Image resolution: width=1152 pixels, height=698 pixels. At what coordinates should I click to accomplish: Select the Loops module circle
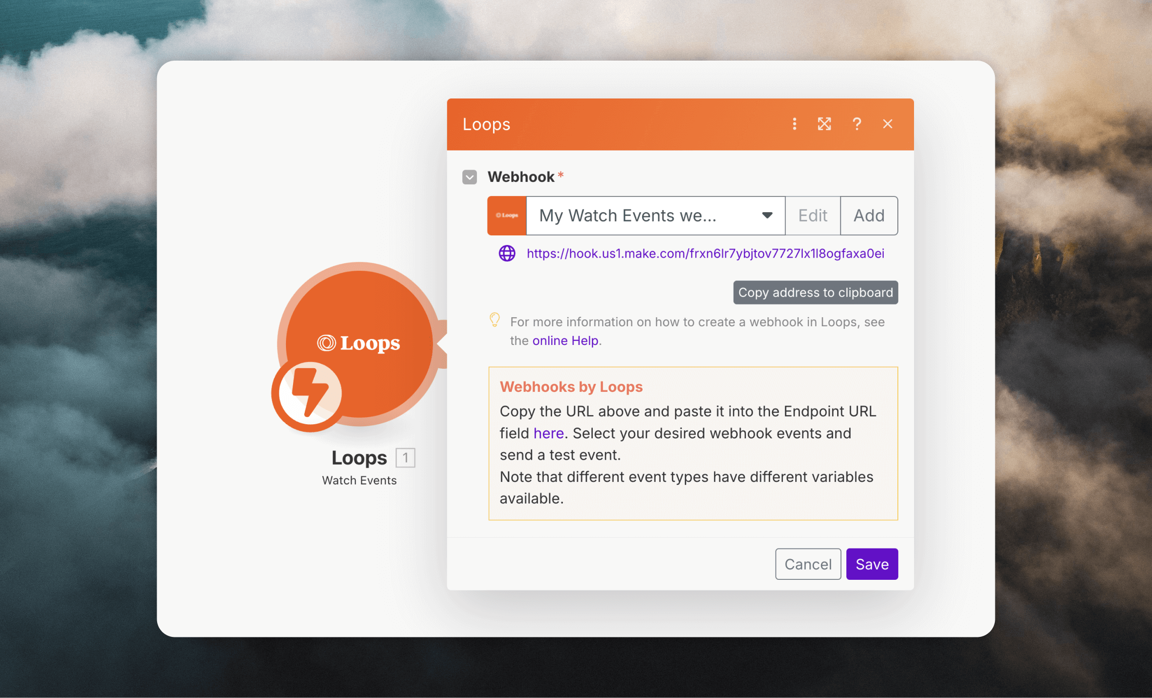click(359, 344)
